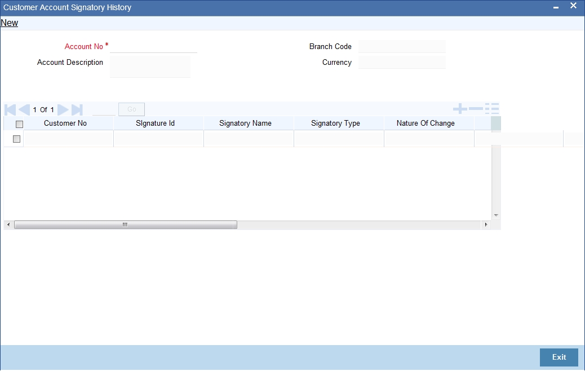The height and width of the screenshot is (371, 585).
Task: Minimize the Customer Account Signatory History window
Action: tap(556, 7)
